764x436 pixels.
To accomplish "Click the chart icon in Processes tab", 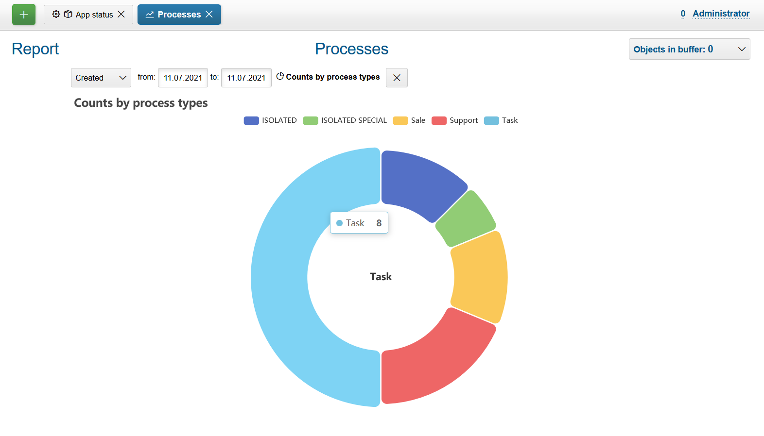I will coord(150,15).
